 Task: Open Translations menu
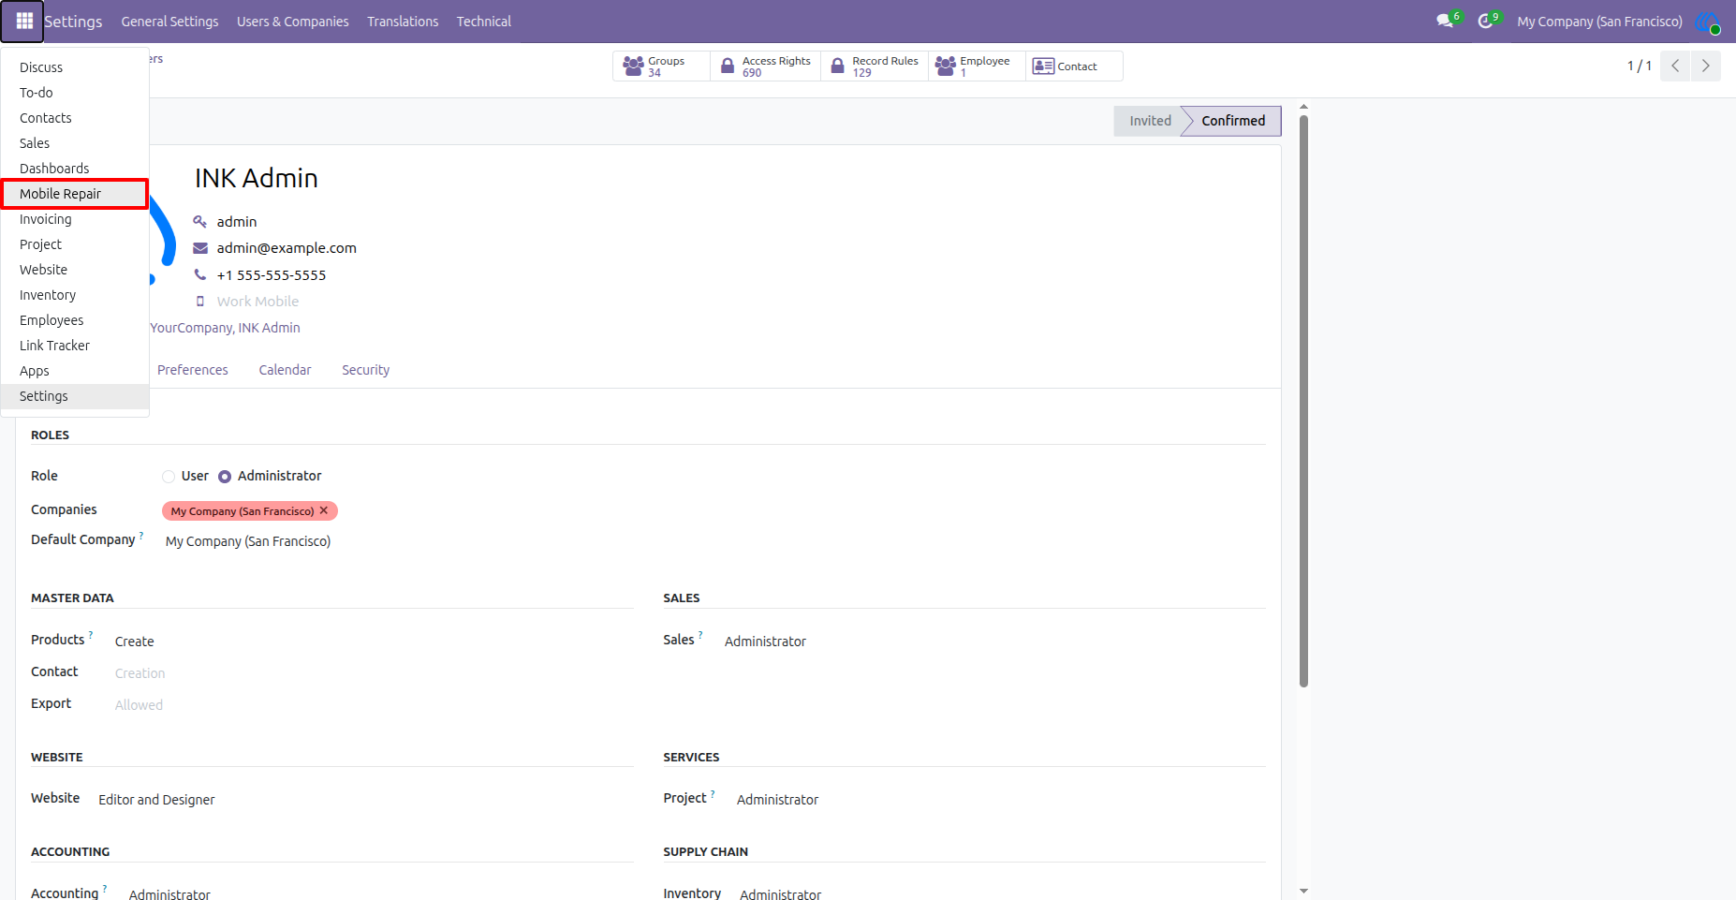[403, 22]
